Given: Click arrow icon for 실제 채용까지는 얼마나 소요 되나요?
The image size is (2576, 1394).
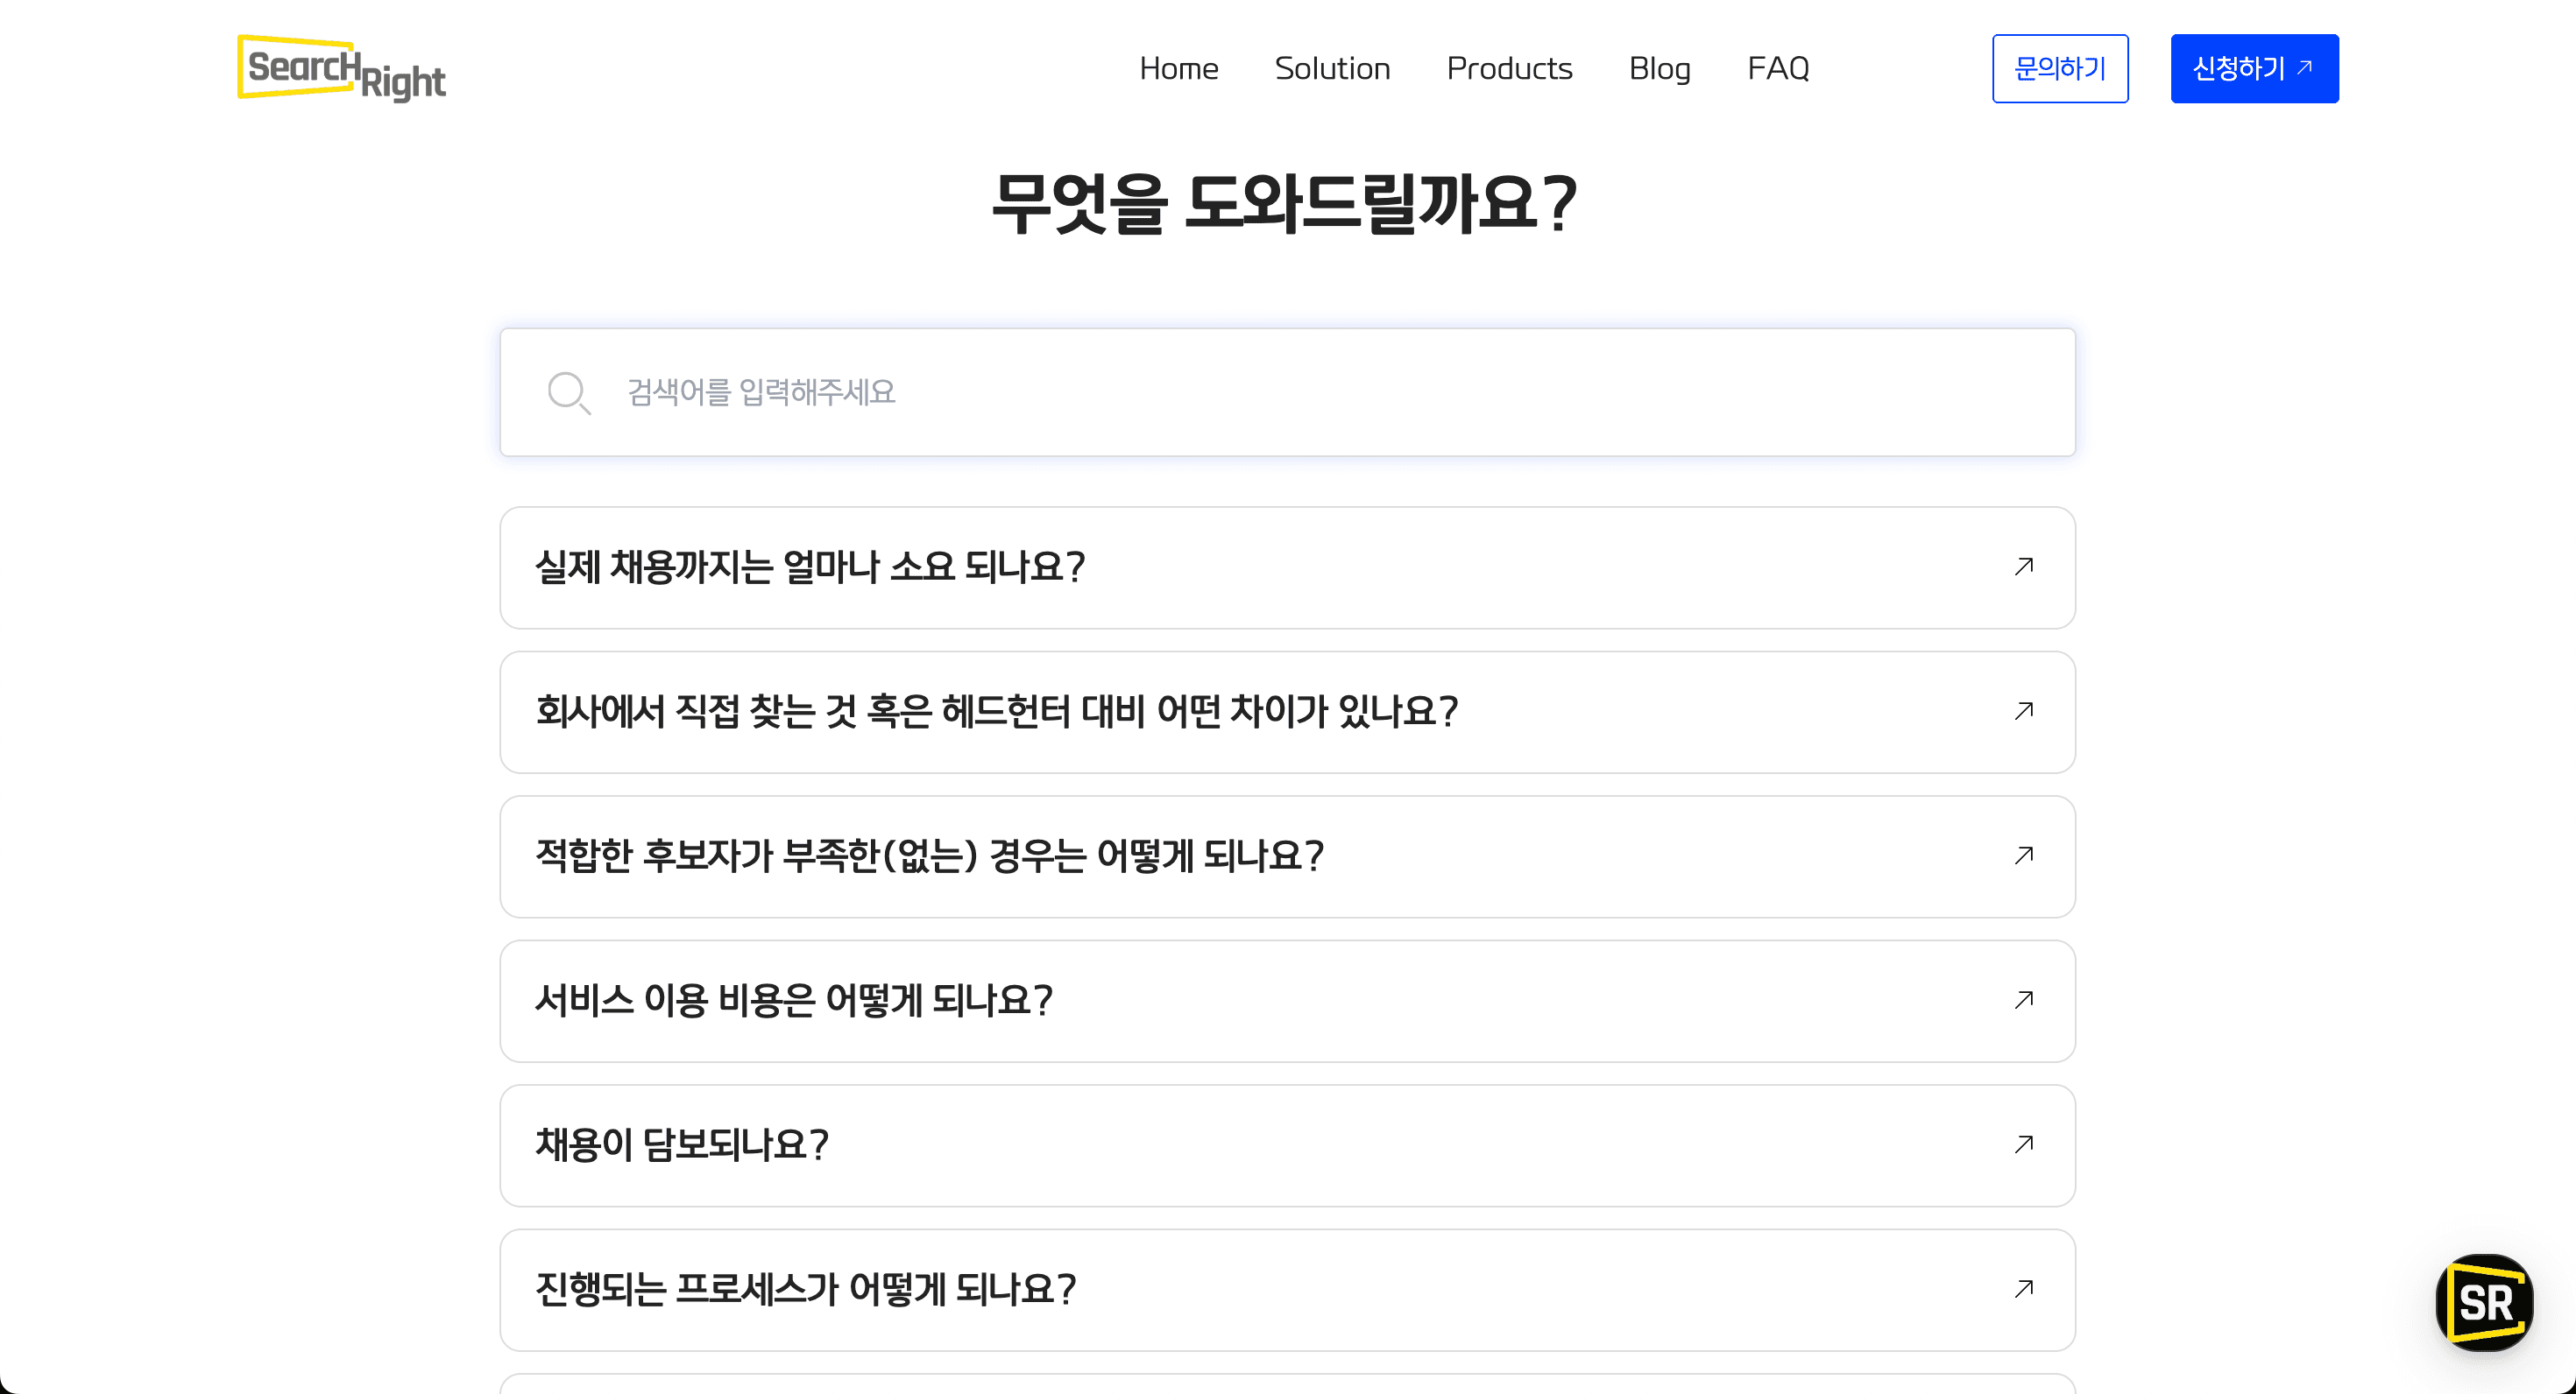Looking at the screenshot, I should (x=2023, y=567).
